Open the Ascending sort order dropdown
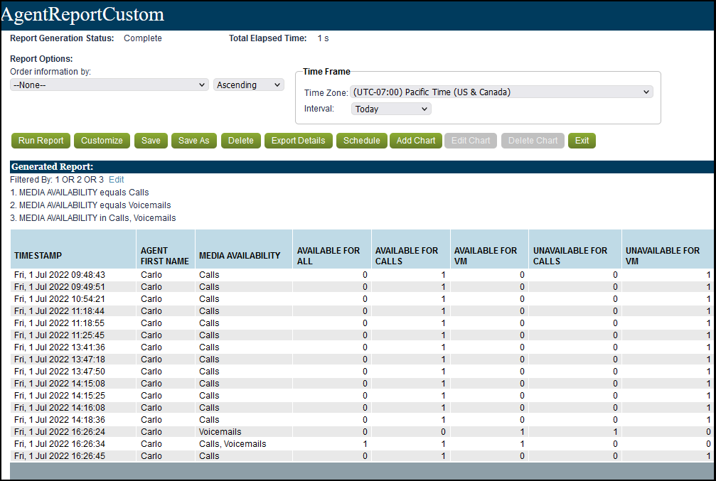 248,85
